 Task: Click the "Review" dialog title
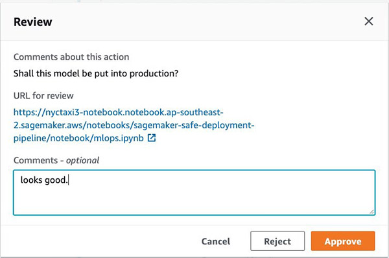[33, 22]
